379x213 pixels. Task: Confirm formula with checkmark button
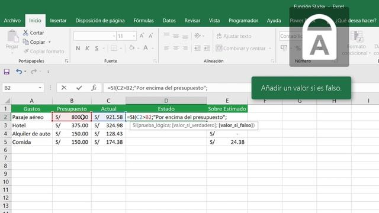[79, 88]
